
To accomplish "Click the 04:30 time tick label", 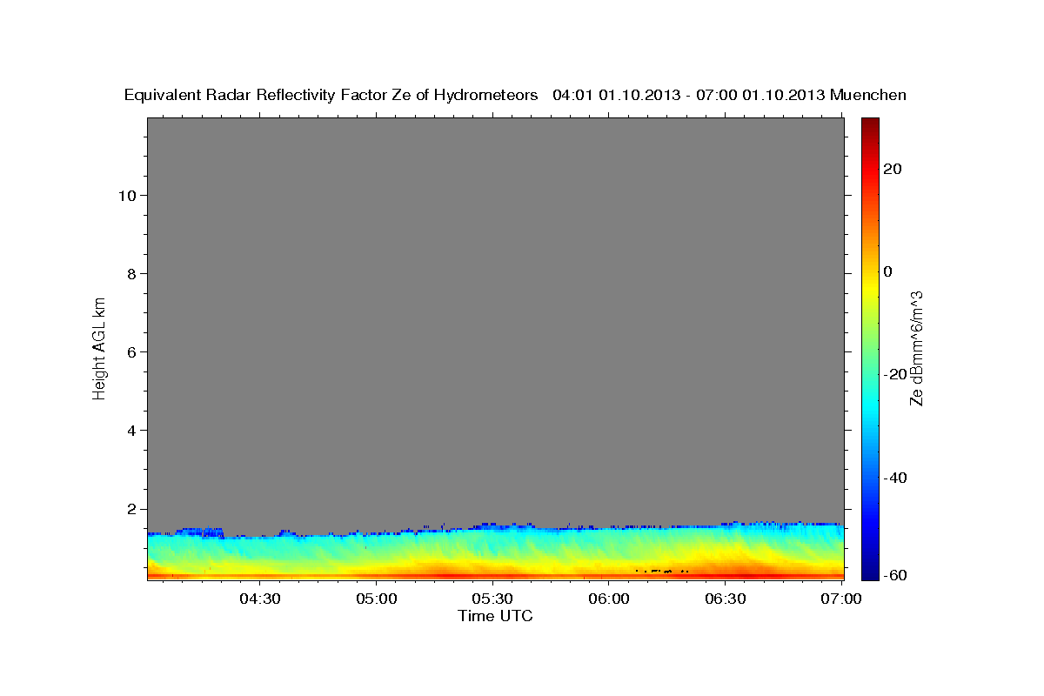I will pos(260,599).
